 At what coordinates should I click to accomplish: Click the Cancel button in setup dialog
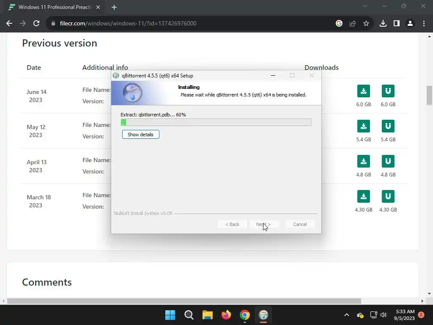(300, 224)
